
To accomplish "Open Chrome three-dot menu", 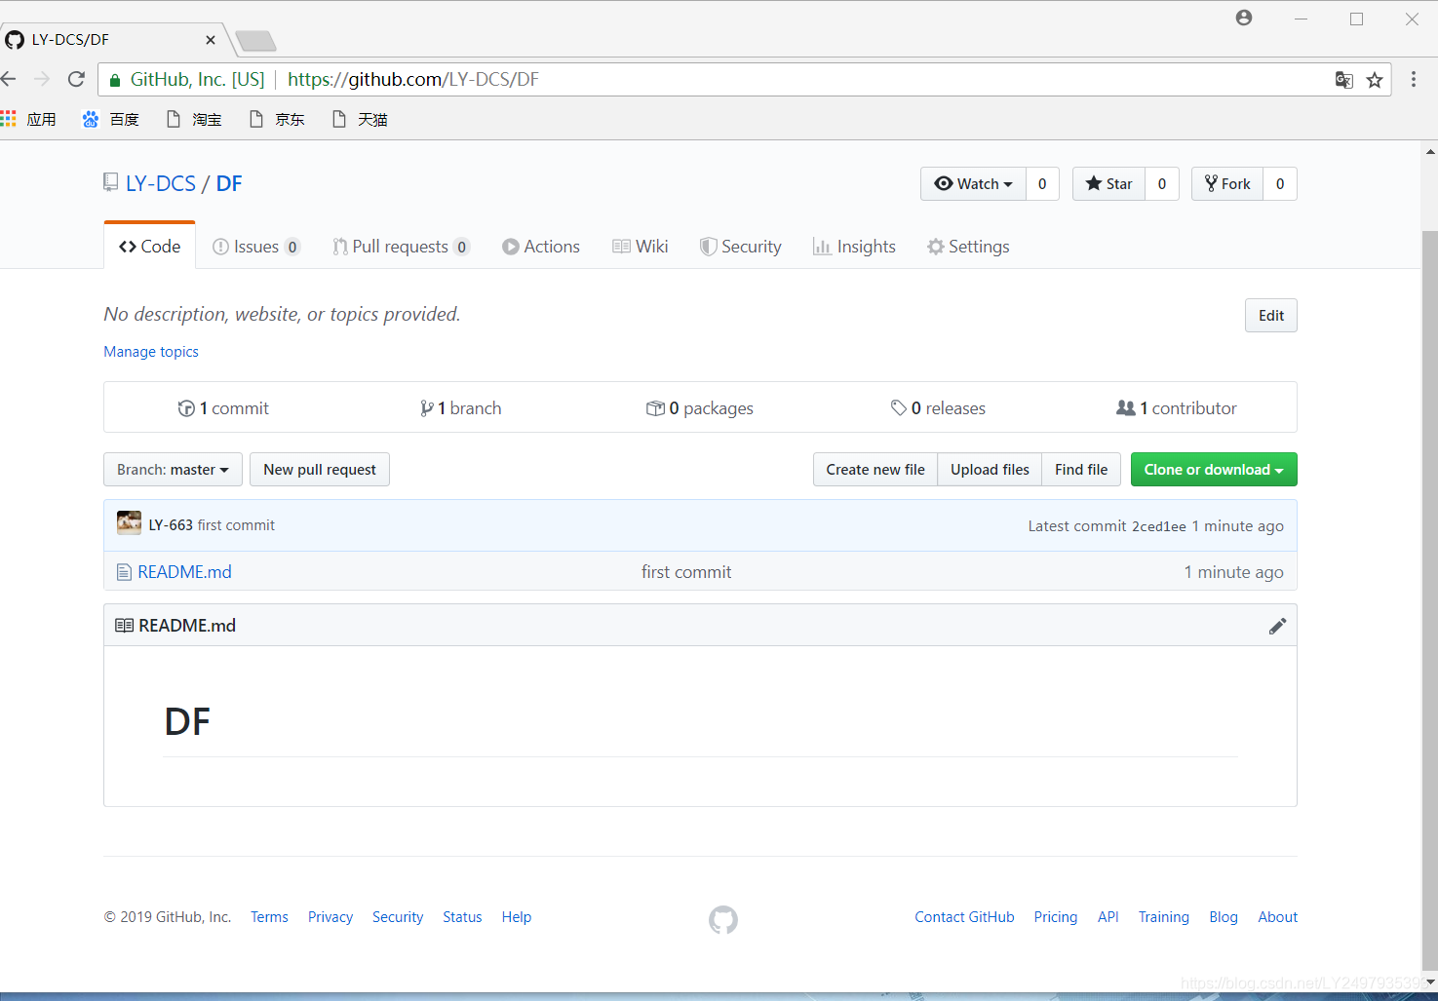I will pyautogui.click(x=1414, y=80).
